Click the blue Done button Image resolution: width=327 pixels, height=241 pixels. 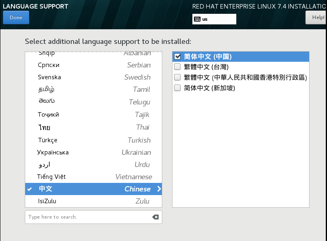16,17
